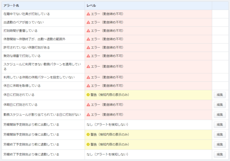Click the レベル column header
This screenshot has width=230, height=161.
click(91, 6)
